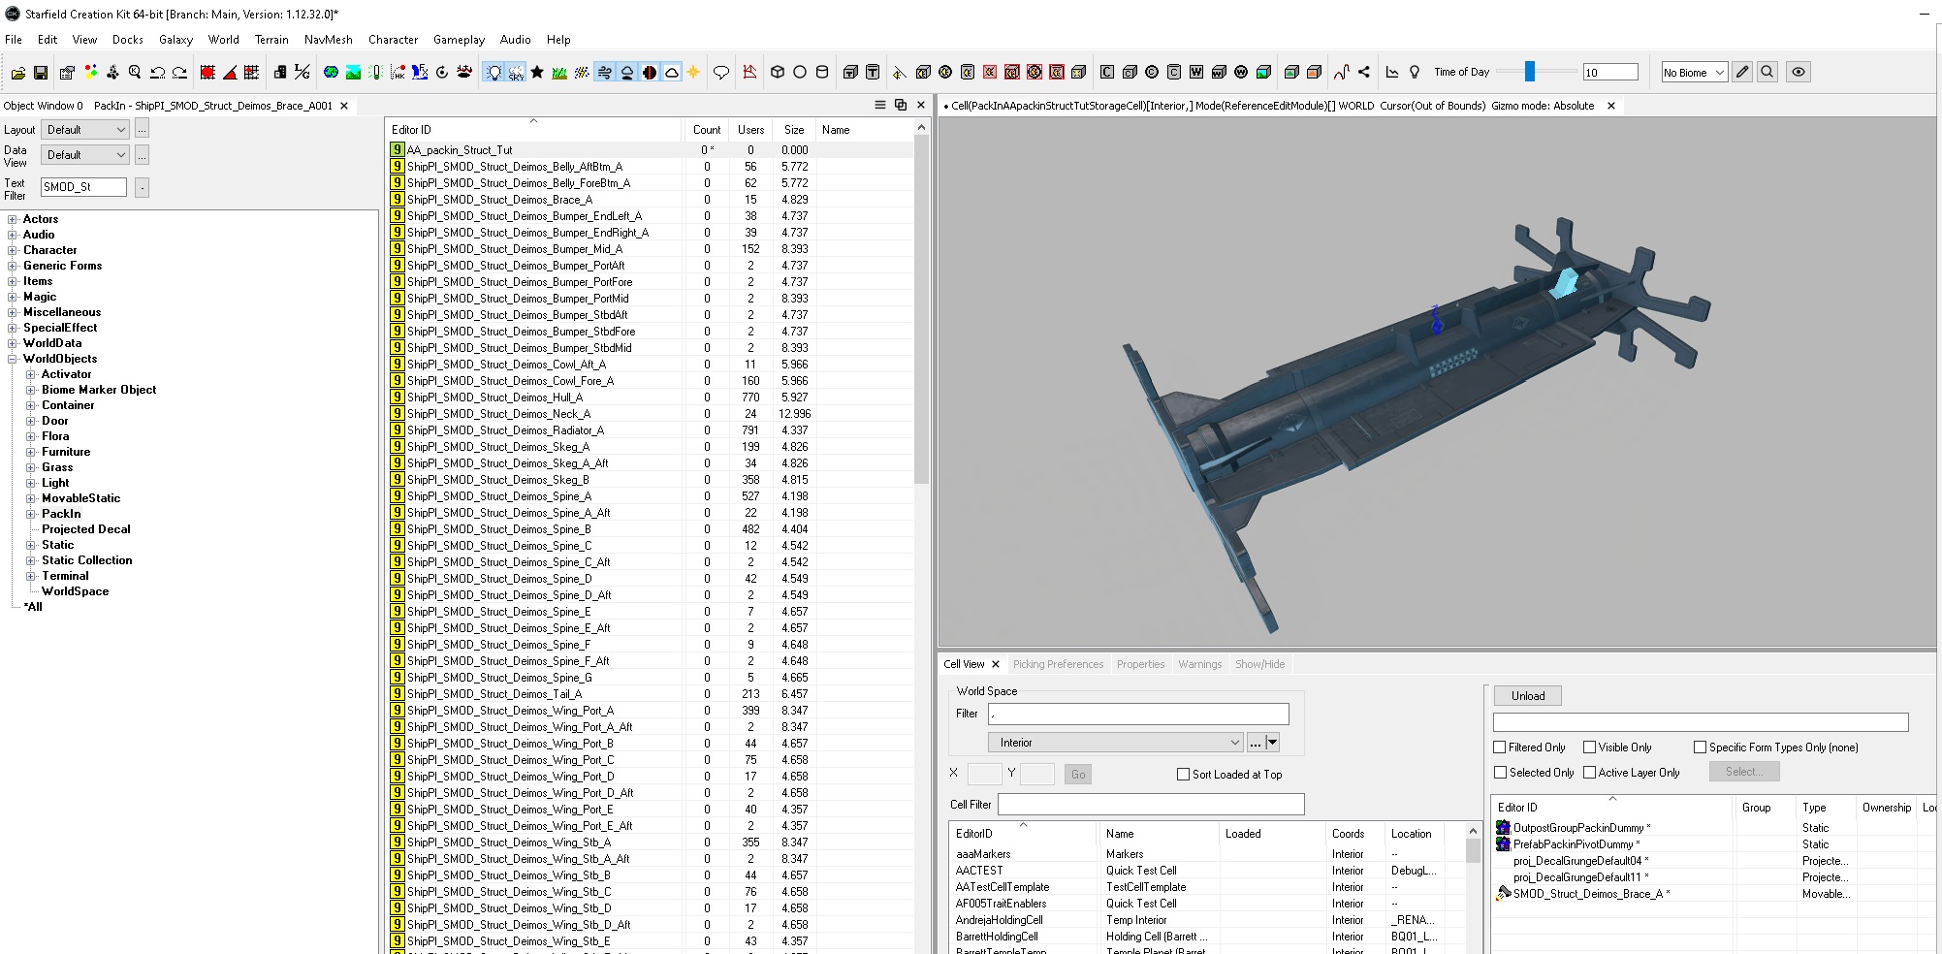Screen dimensions: 1942x954
Task: Click the redo arrow icon
Action: pyautogui.click(x=179, y=72)
